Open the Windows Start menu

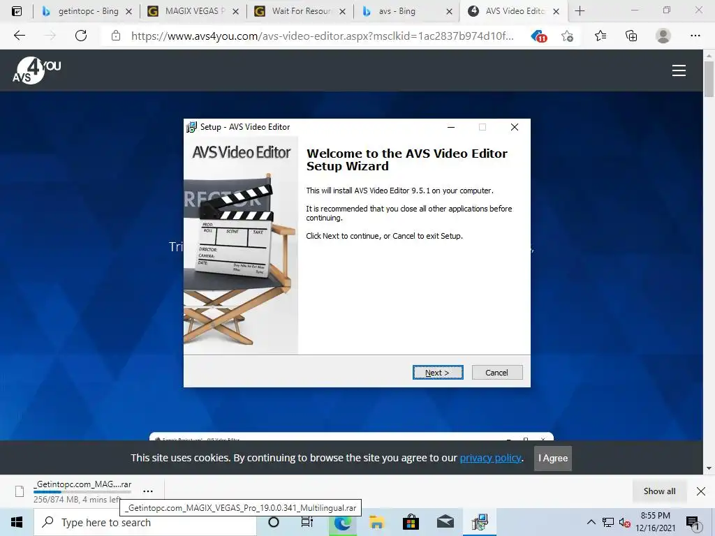[x=17, y=522]
